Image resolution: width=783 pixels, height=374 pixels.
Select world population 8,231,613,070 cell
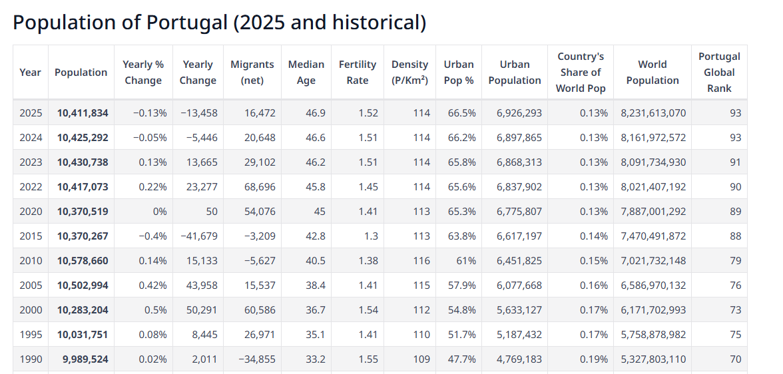652,113
